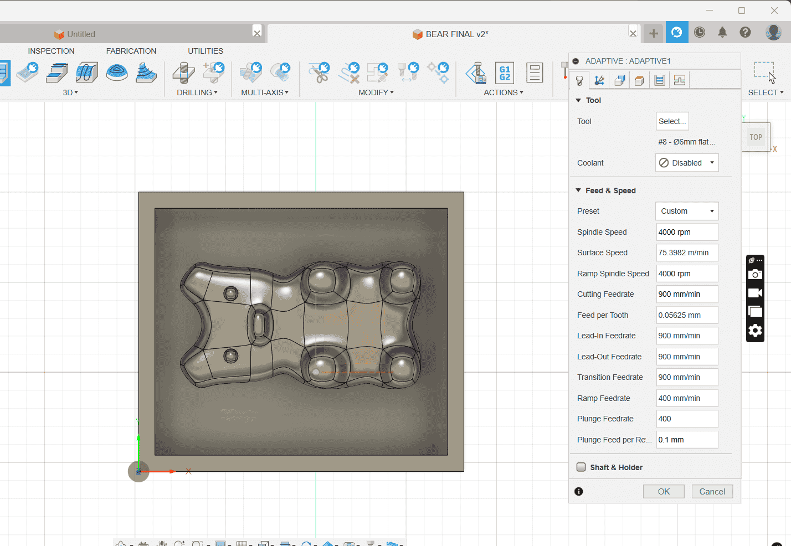791x546 pixels.
Task: Collapse the Feed & Speed section
Action: 578,190
